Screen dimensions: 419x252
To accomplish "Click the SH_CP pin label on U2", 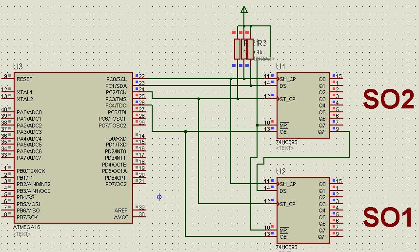I will click(x=287, y=184).
